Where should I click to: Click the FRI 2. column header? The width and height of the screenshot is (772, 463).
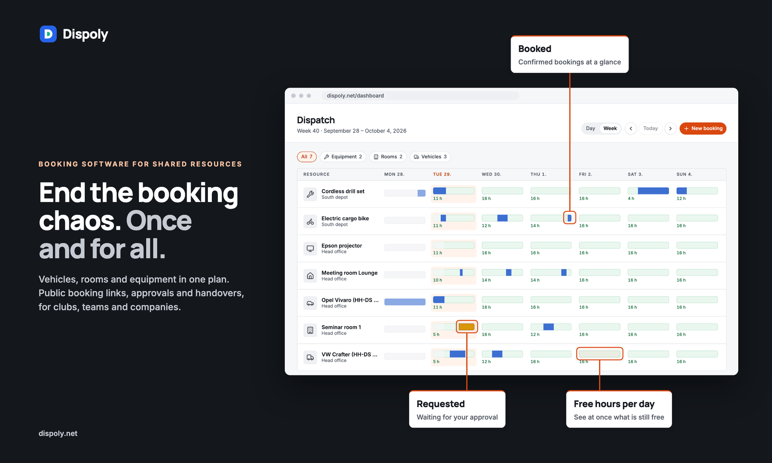585,174
